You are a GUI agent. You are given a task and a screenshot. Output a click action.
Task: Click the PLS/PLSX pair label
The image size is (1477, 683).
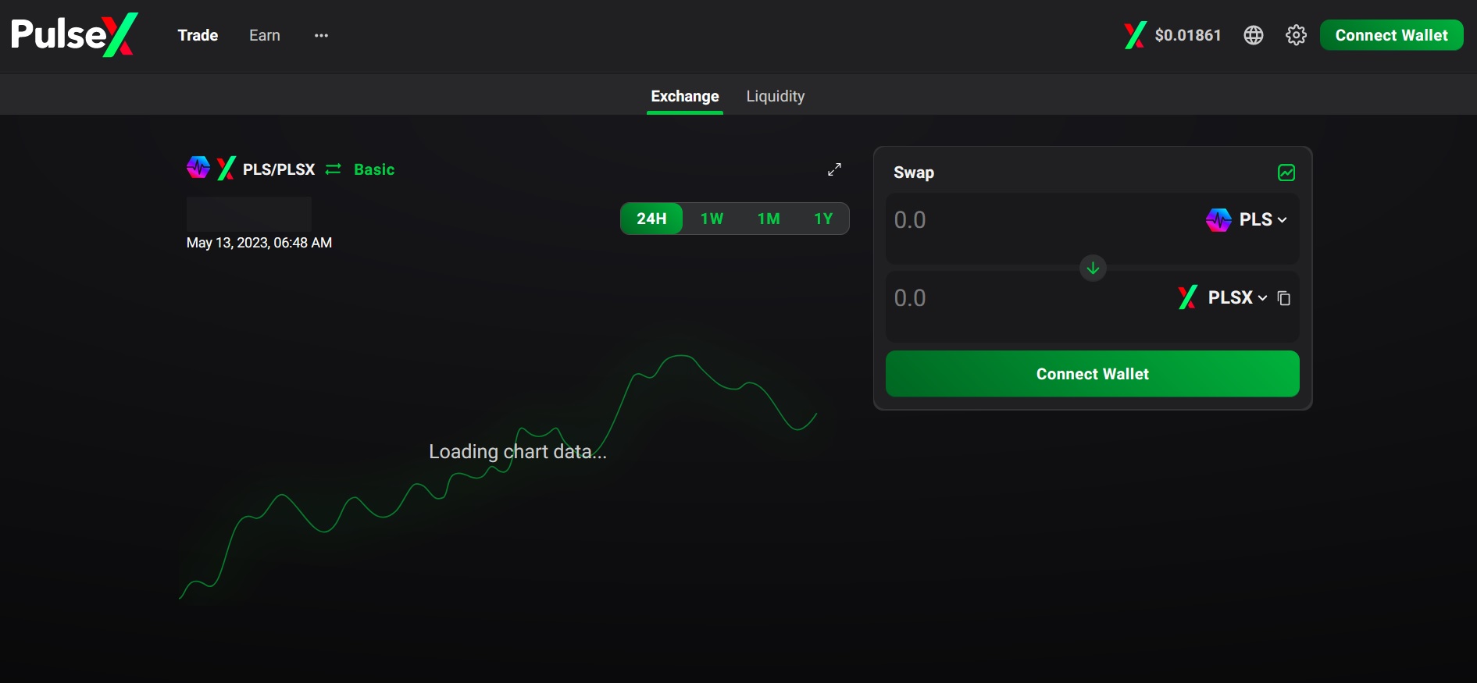point(279,169)
